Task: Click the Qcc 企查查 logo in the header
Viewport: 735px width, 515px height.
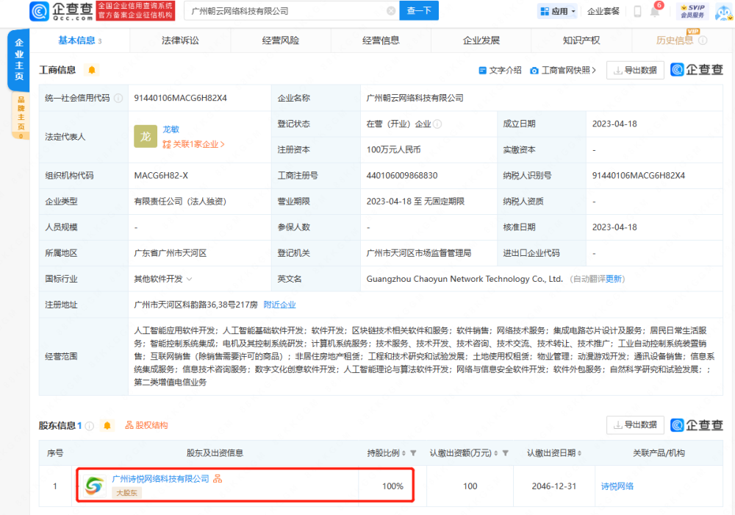Action: click(x=62, y=11)
